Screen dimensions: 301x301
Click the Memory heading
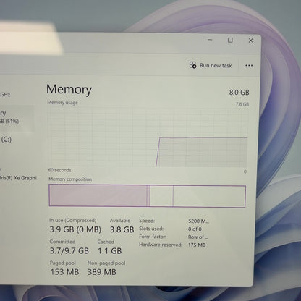click(x=69, y=89)
